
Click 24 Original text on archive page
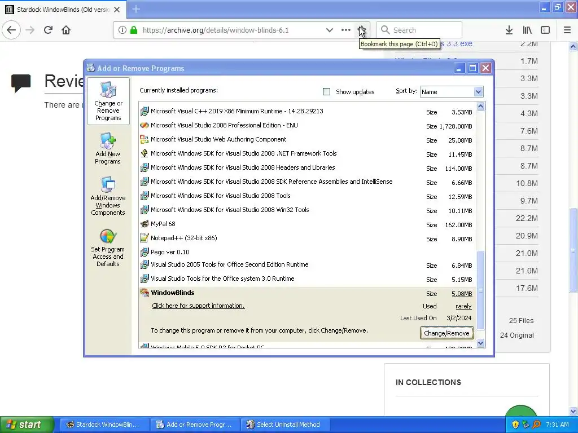[x=517, y=335]
